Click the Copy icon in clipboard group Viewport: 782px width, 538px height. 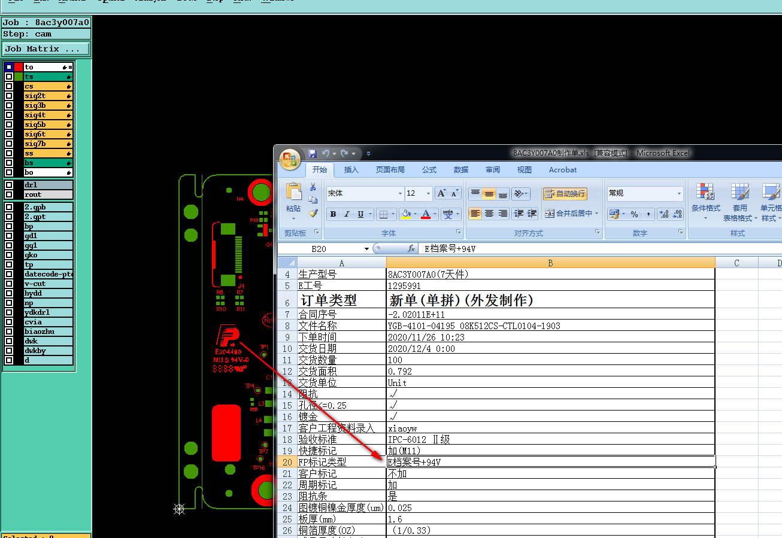tap(313, 200)
